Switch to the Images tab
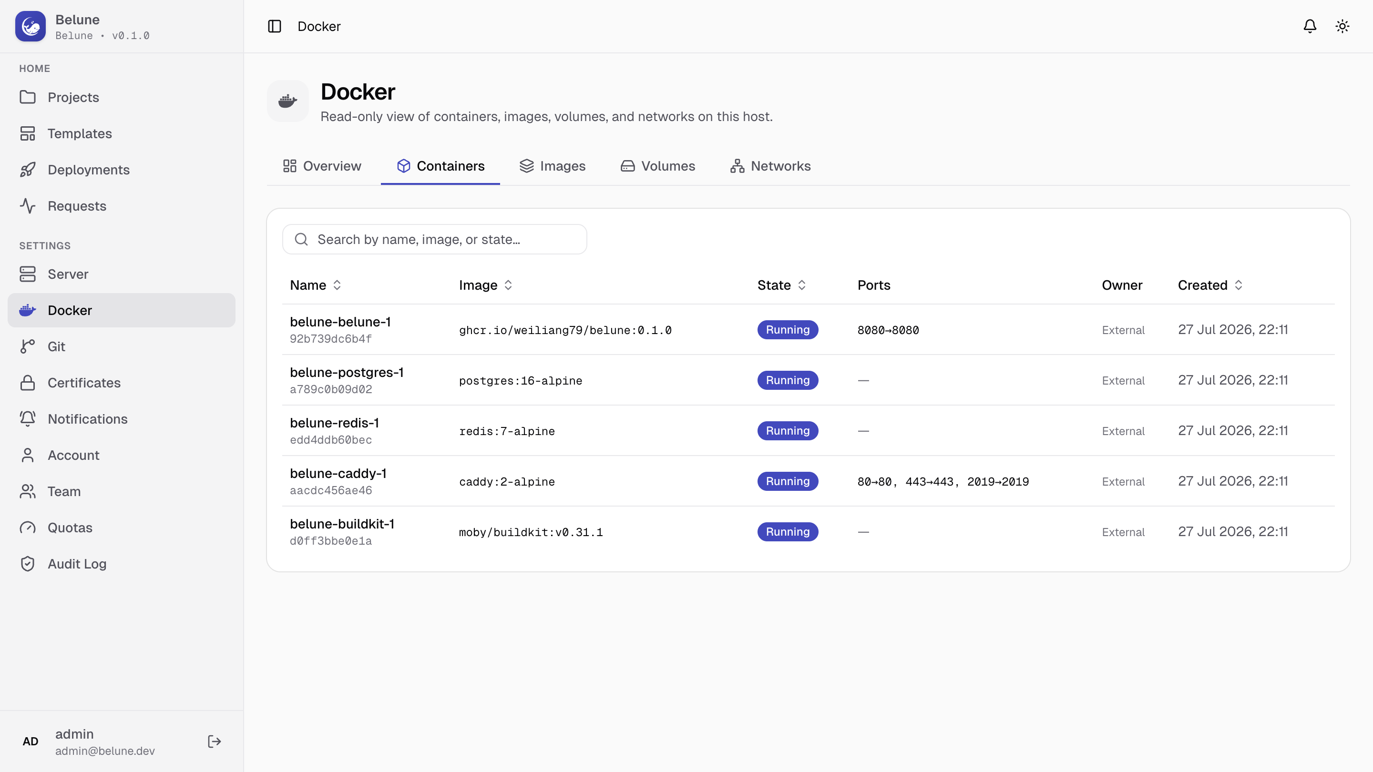This screenshot has width=1373, height=772. tap(552, 166)
